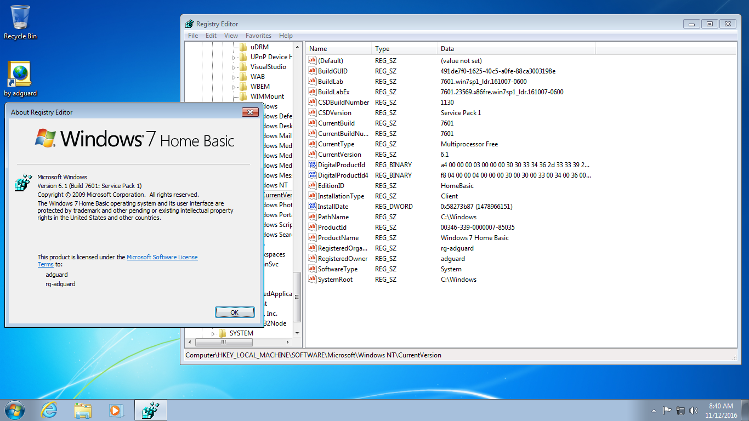The height and width of the screenshot is (421, 749).
Task: Select the Registry Editor taskbar button
Action: [150, 410]
